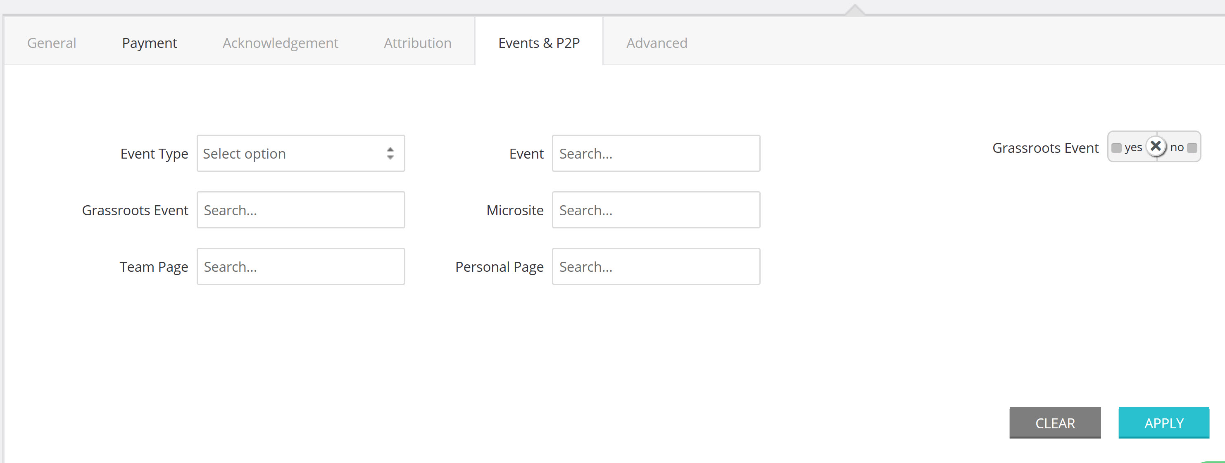Click the Microsite label
1225x463 pixels.
515,210
